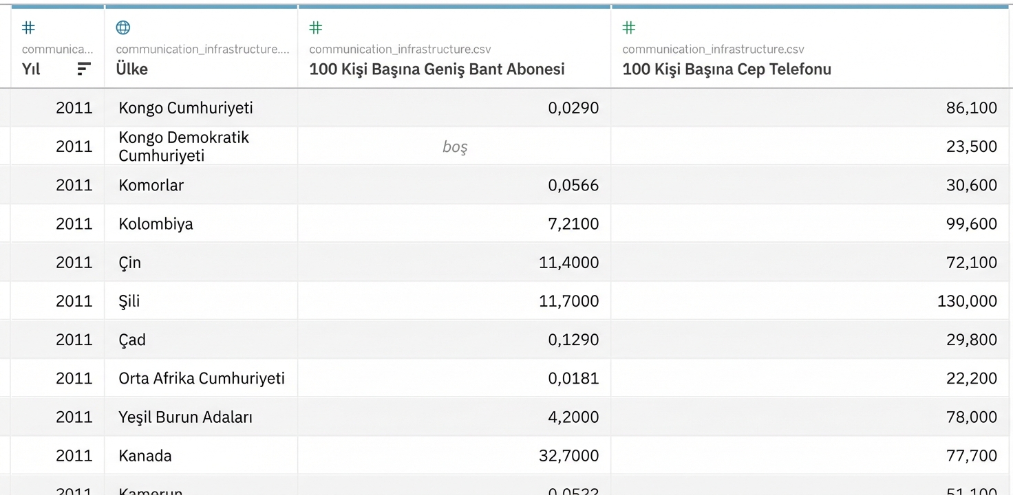Select the Ülke column header name

coord(132,69)
